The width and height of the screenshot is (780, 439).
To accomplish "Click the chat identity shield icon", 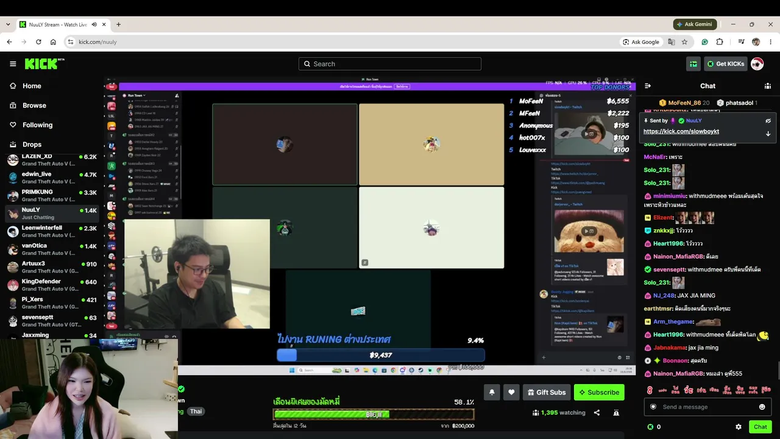I will tap(653, 407).
